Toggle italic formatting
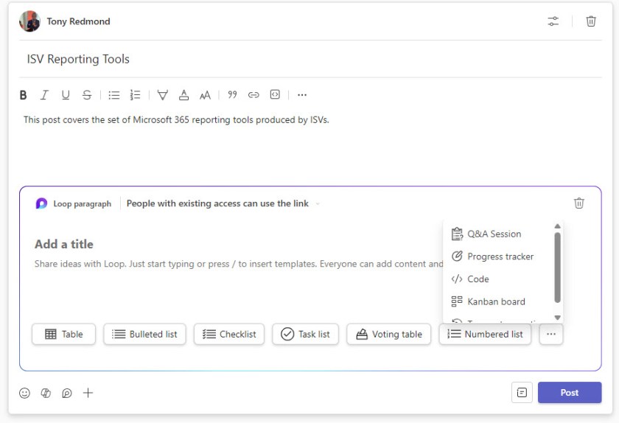The height and width of the screenshot is (423, 619). coord(44,95)
